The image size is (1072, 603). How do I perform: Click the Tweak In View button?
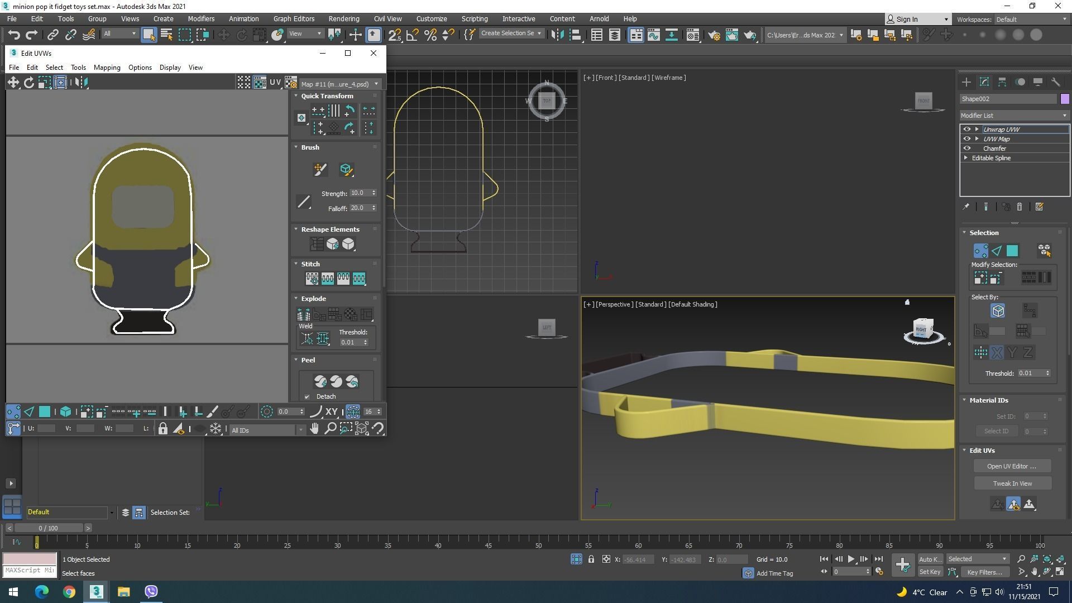tap(1012, 484)
